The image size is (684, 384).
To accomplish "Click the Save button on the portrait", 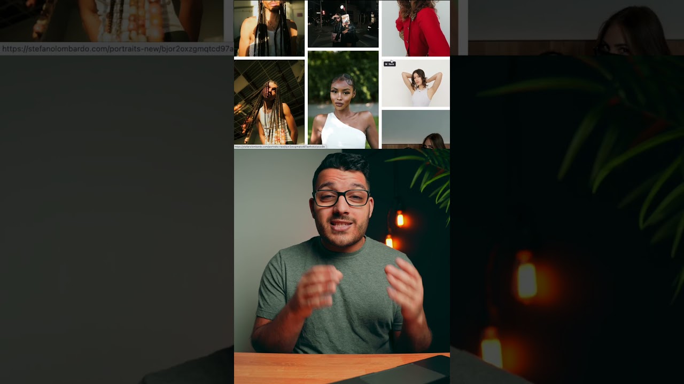I will pos(390,64).
